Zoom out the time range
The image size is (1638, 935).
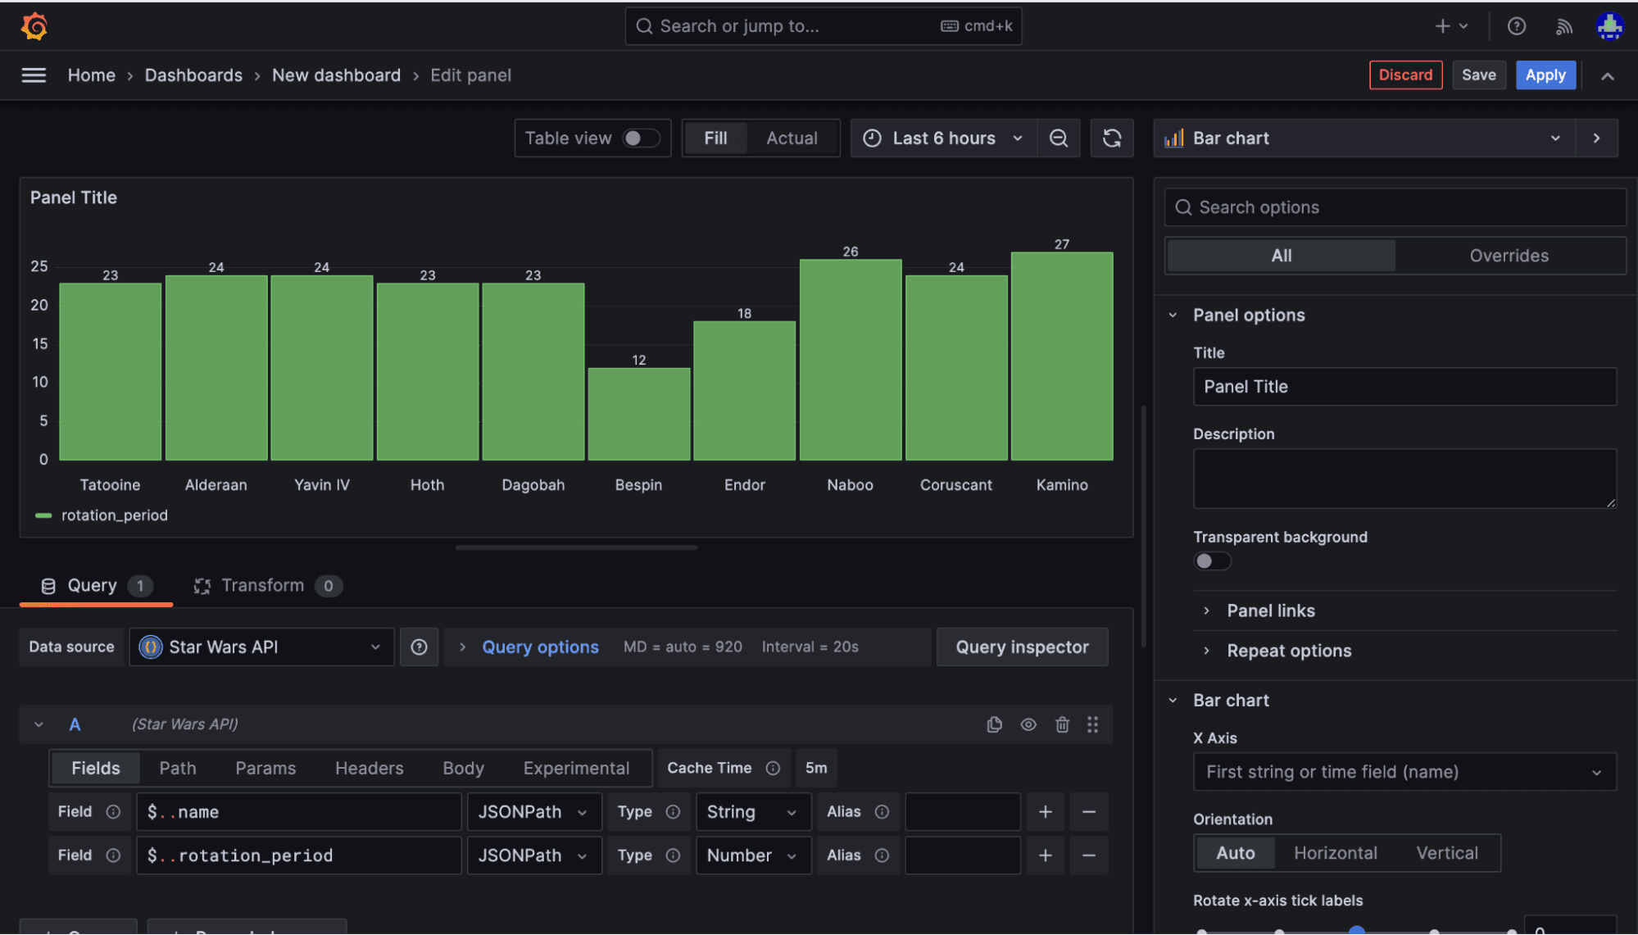click(x=1059, y=138)
